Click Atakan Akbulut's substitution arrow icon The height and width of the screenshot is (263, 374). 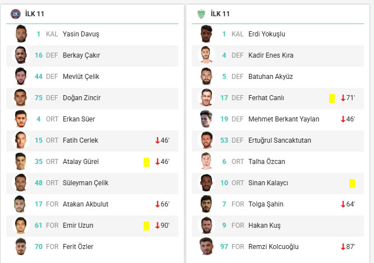pos(158,204)
